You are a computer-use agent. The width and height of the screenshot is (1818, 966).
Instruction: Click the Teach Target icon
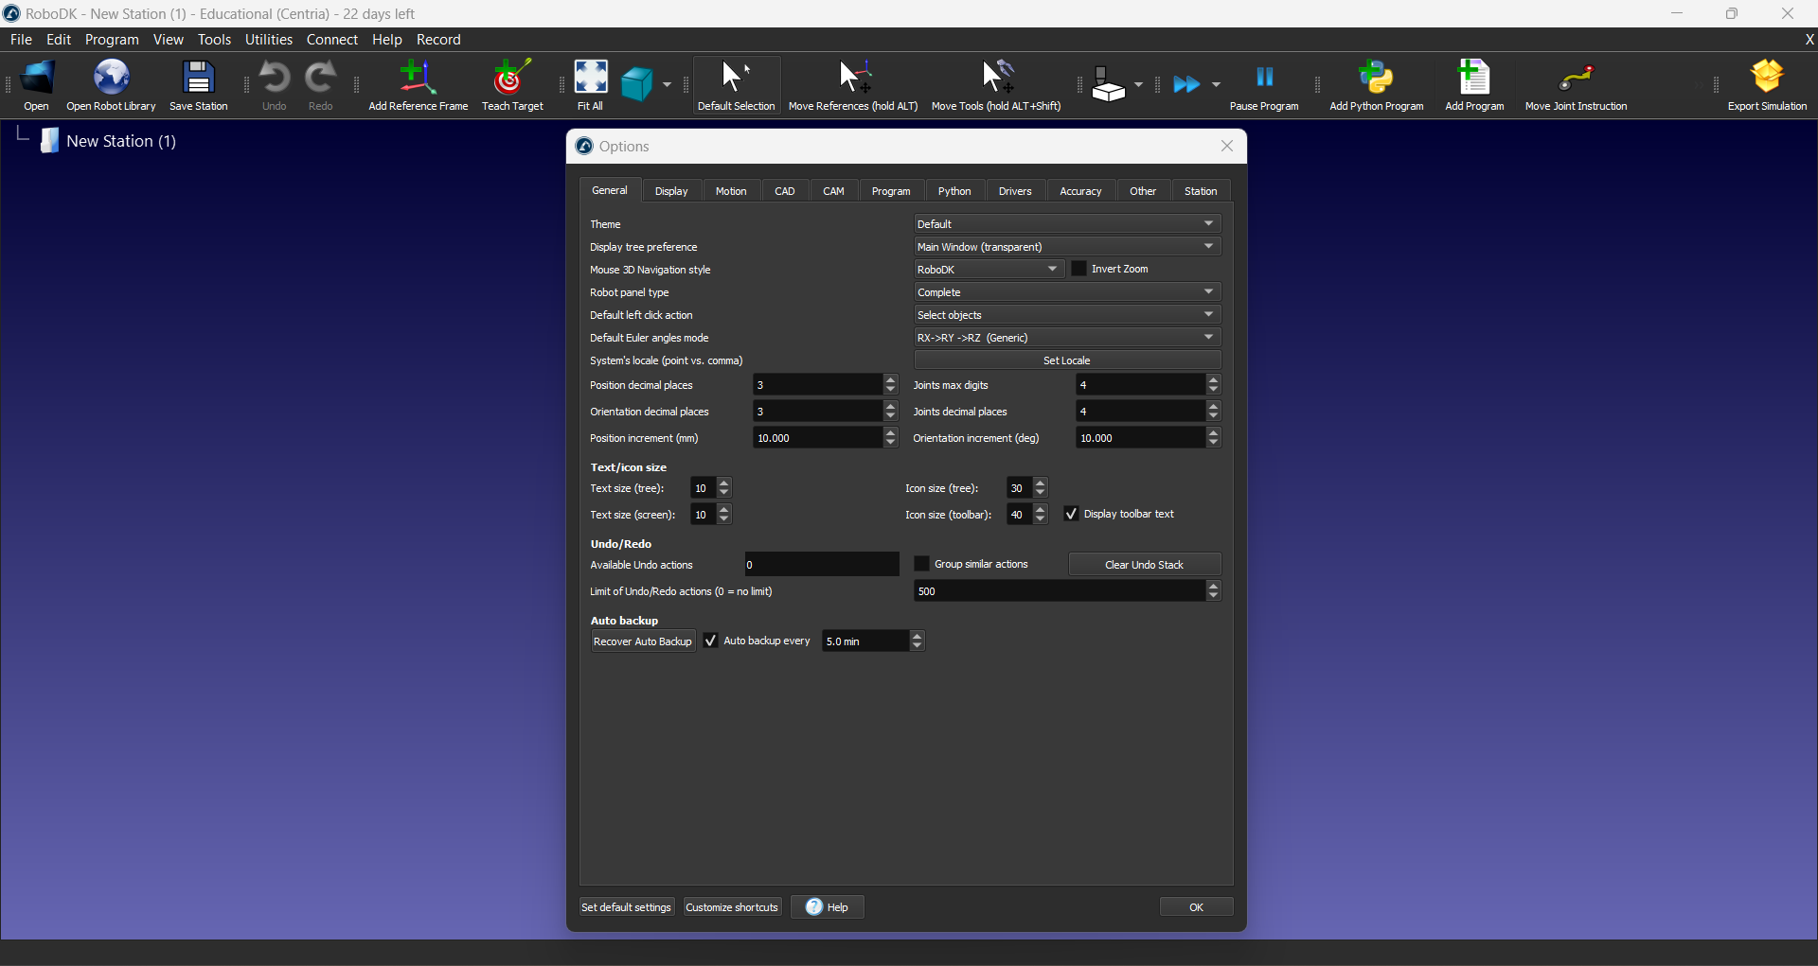[x=511, y=79]
